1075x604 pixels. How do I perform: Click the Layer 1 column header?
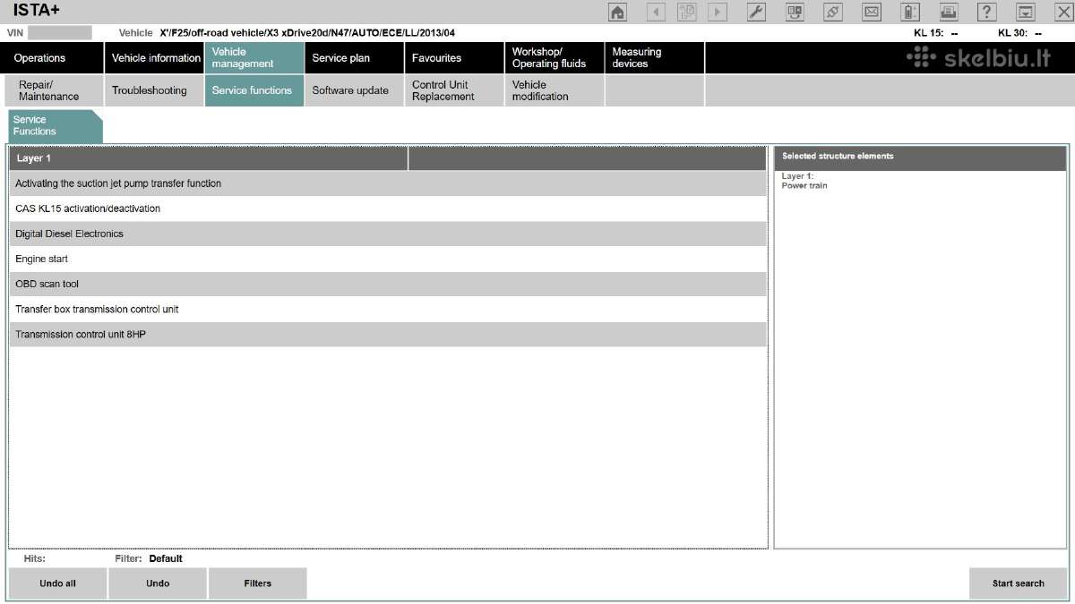[x=209, y=158]
